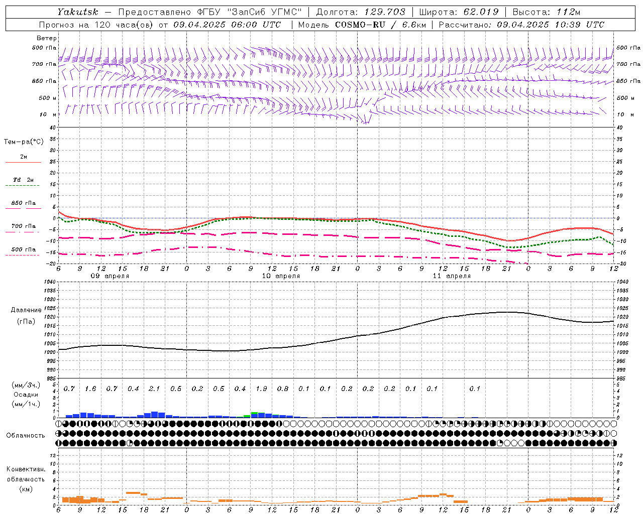Click "Прогноз на 120 часа(ов)" forecast text
Screen dimensions: 643x514
pyautogui.click(x=96, y=25)
